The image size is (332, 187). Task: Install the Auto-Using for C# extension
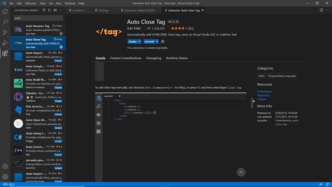click(58, 141)
